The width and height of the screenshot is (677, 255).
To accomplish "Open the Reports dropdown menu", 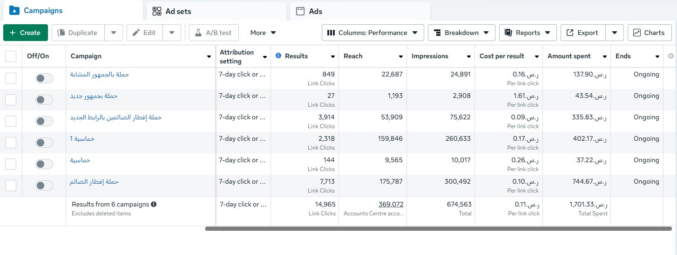I will tap(528, 33).
